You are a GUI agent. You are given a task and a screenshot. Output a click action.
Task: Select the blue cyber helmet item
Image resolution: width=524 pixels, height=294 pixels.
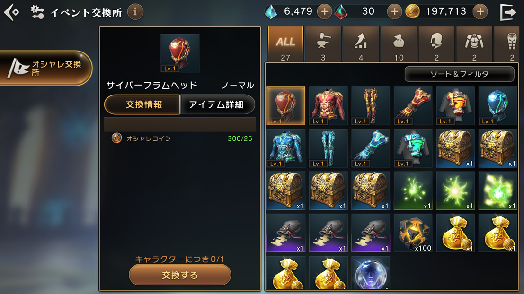pos(497,106)
